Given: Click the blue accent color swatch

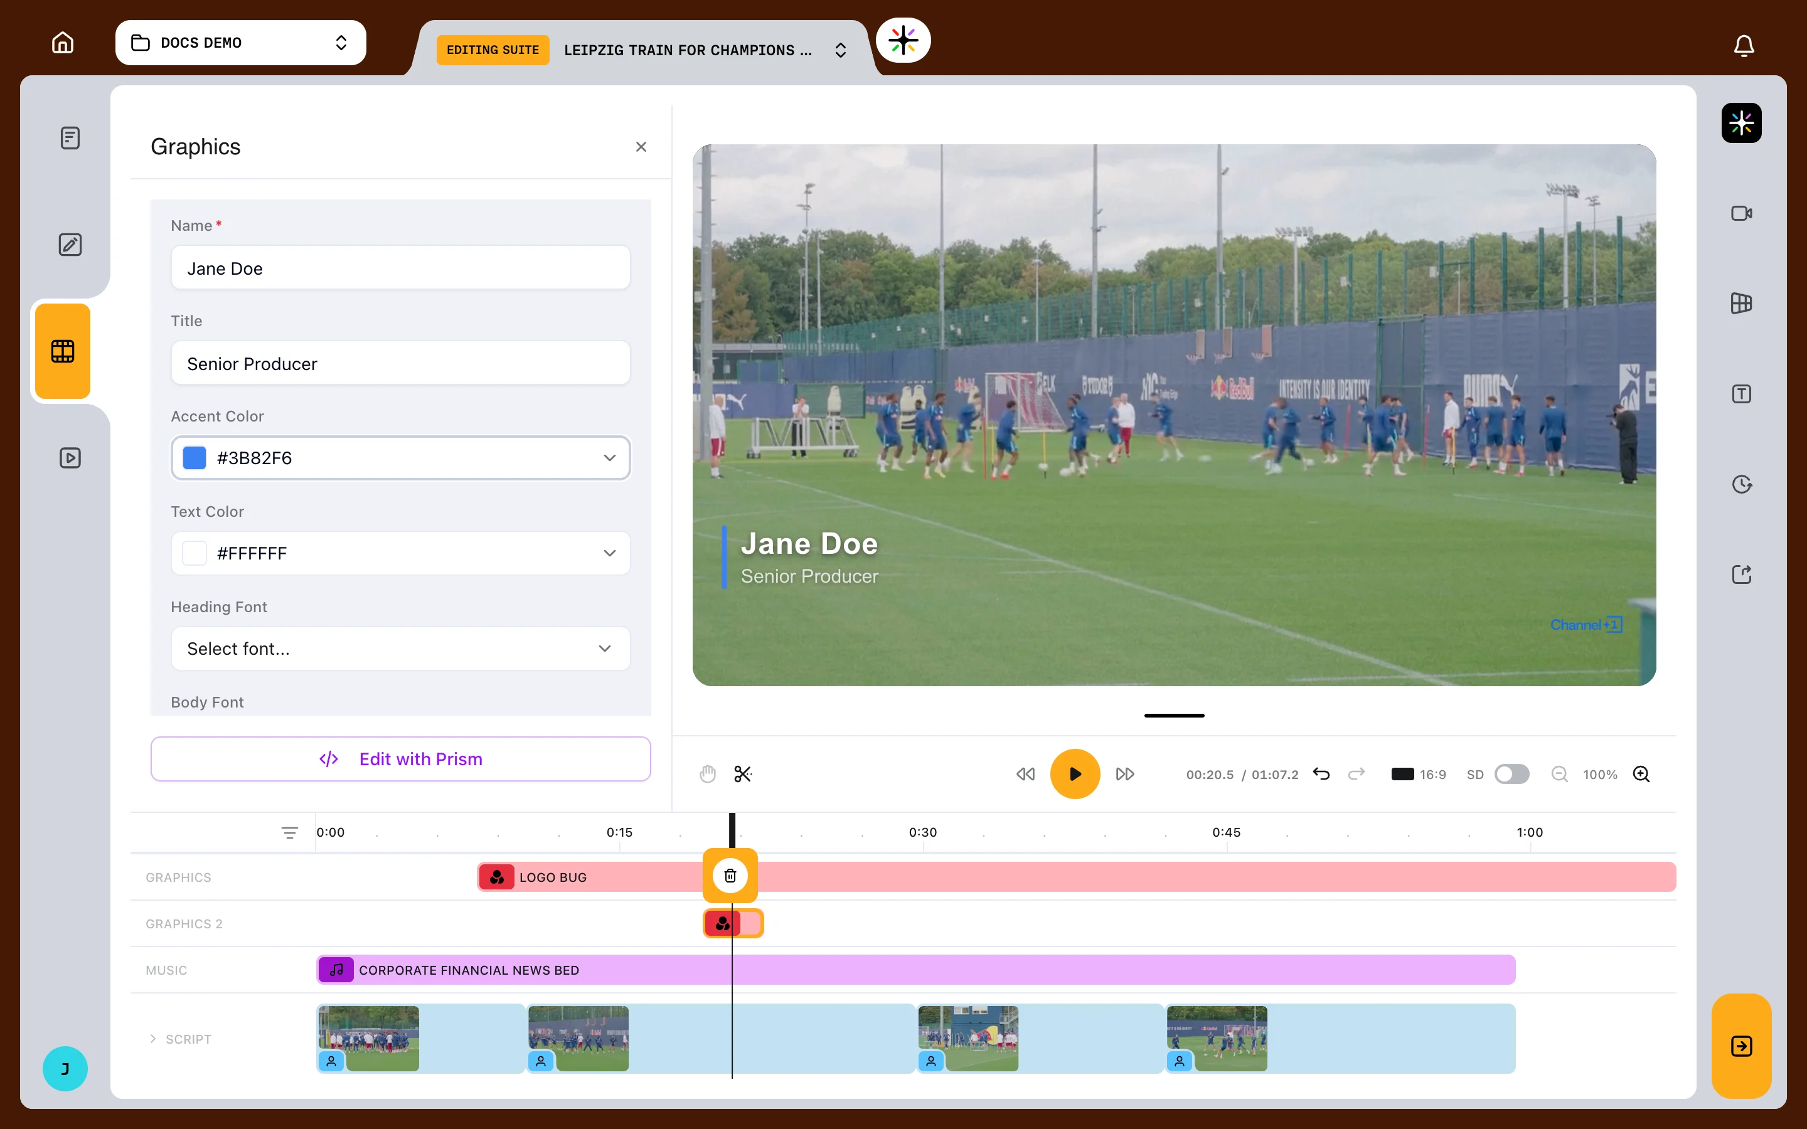Looking at the screenshot, I should [x=195, y=458].
